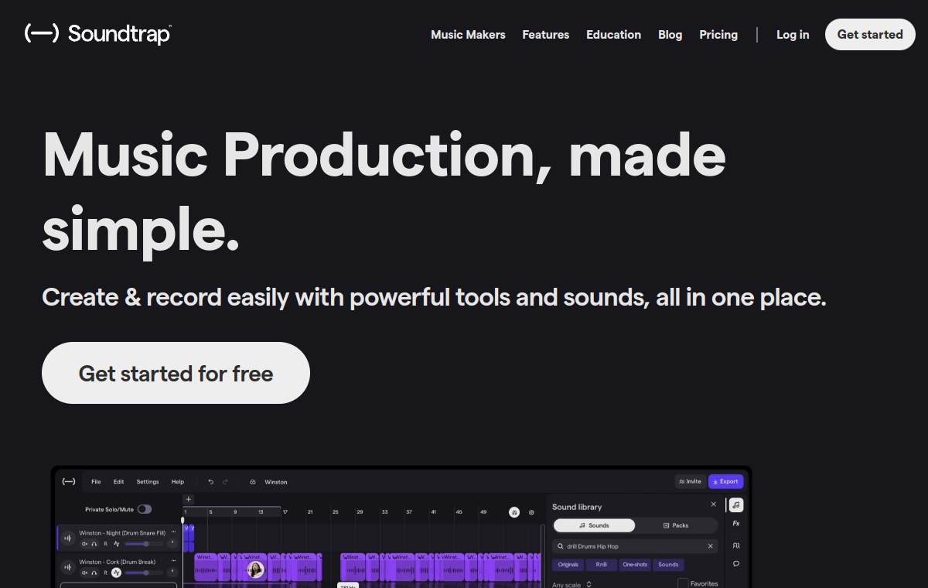Click first clip in Winston - Cork track

(206, 567)
